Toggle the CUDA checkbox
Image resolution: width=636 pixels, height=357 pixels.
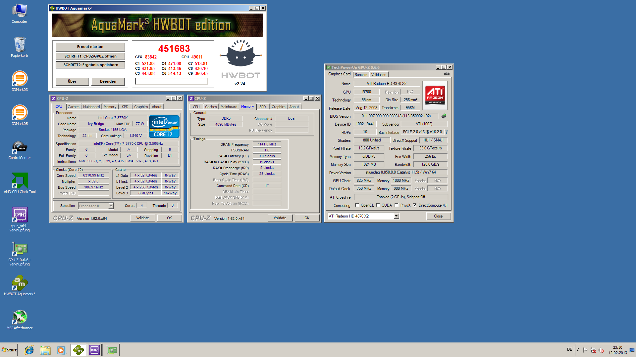click(x=378, y=205)
